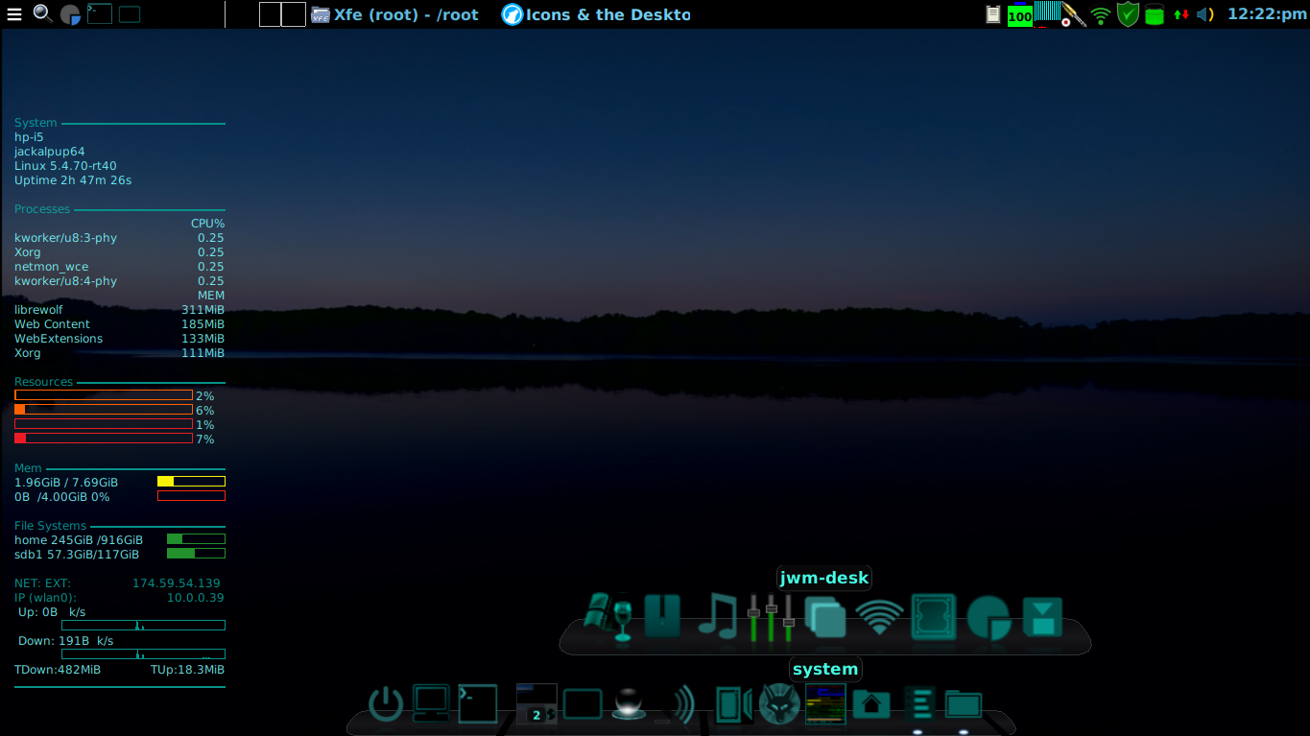Activate the Icons & the Desktop window

595,14
